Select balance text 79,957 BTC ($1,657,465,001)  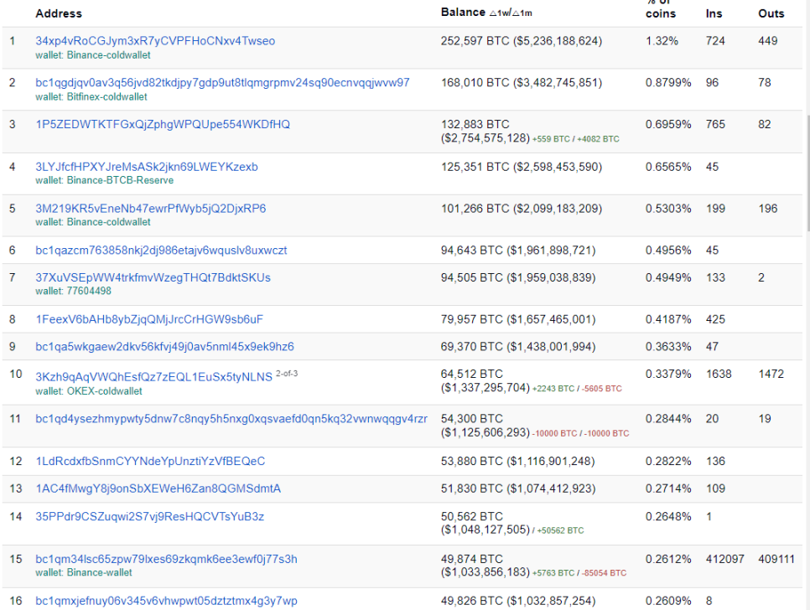(x=518, y=319)
